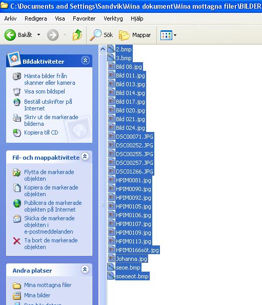Click the Kopiera till CD disc icon

pos(17,133)
